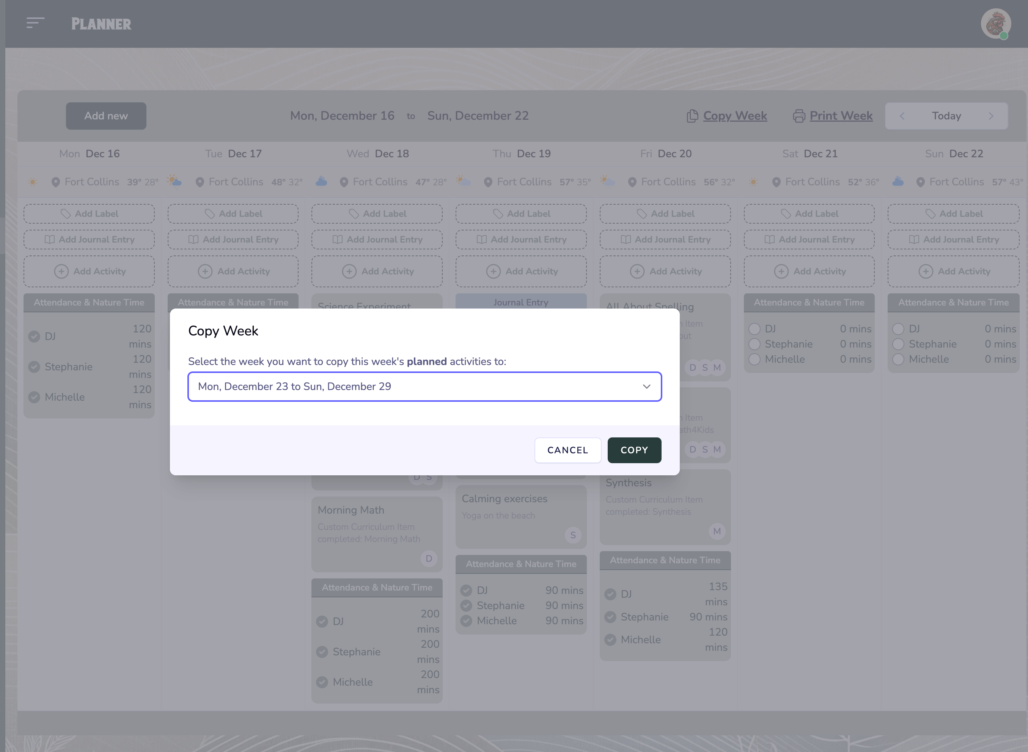Add a label to Thursday Dec 19

pyautogui.click(x=521, y=214)
